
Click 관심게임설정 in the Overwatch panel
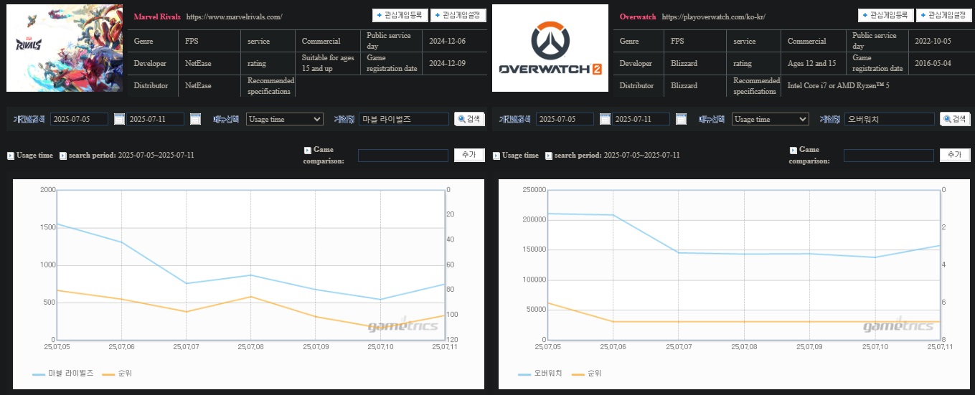[944, 15]
